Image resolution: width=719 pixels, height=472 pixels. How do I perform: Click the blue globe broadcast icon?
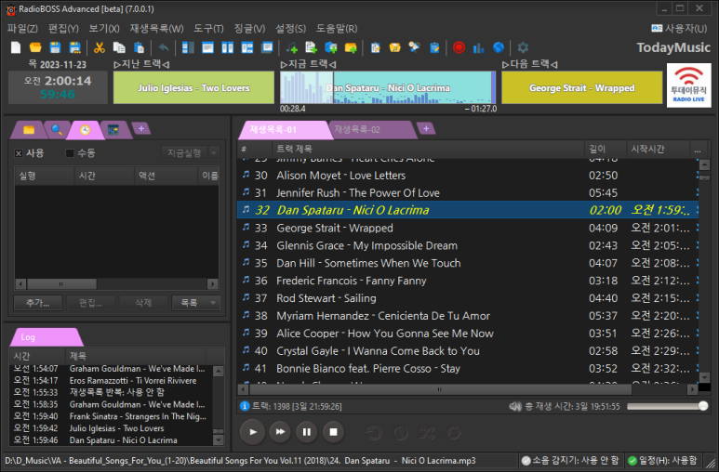pos(499,47)
